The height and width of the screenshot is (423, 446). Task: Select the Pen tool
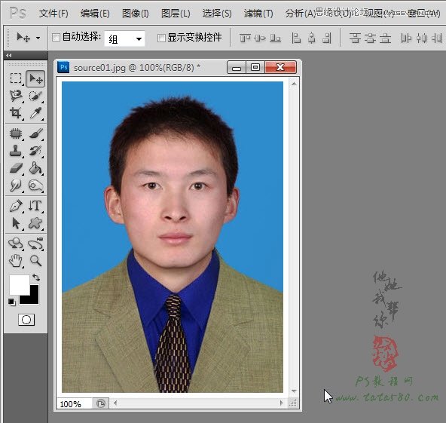click(x=16, y=206)
